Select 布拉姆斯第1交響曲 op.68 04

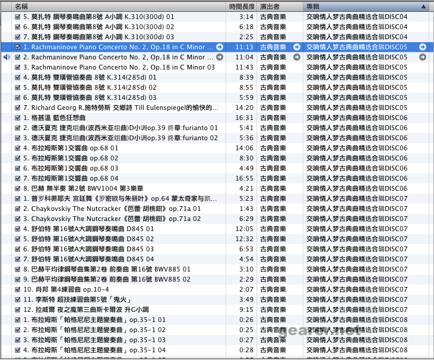[71, 178]
